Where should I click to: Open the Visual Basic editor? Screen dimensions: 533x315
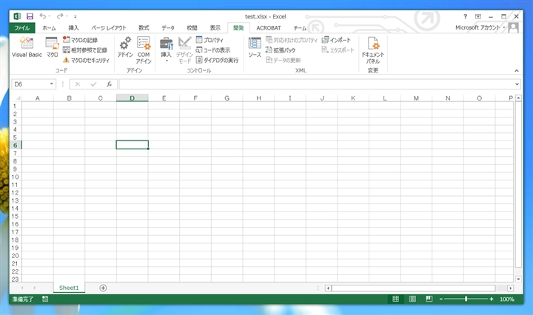[27, 47]
